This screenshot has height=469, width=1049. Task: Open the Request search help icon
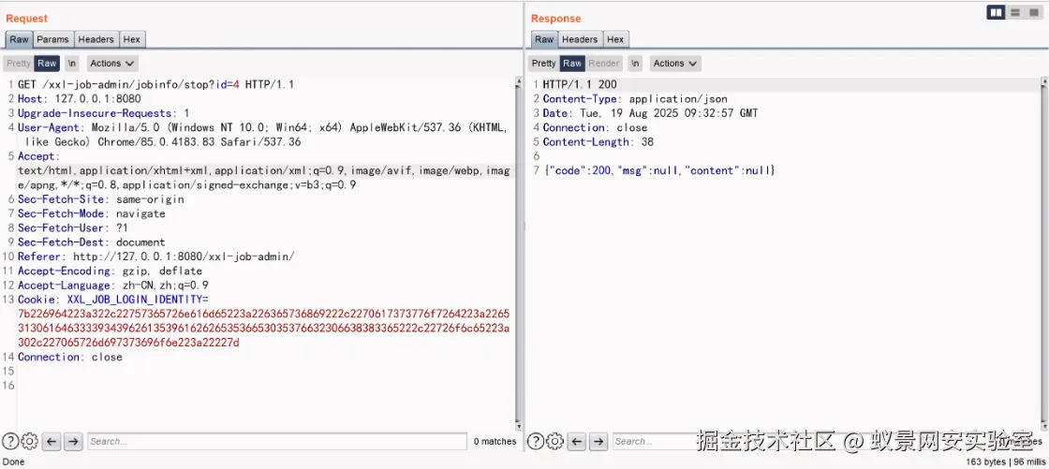tap(10, 442)
